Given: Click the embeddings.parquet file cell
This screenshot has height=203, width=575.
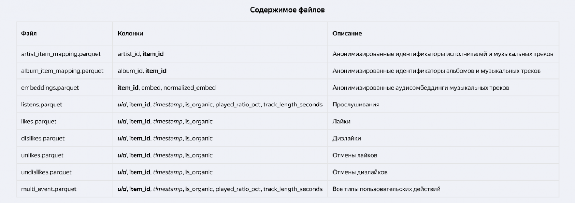Looking at the screenshot, I should (50, 88).
